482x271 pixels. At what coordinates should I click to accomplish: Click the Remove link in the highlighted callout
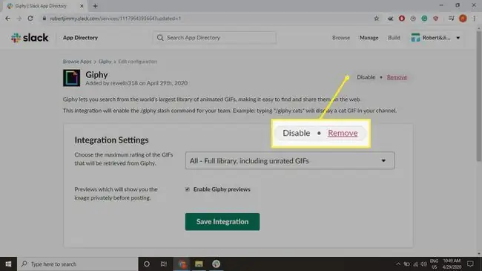tap(343, 133)
